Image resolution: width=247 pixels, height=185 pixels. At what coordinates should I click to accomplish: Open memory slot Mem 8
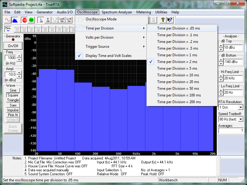(x=66, y=29)
